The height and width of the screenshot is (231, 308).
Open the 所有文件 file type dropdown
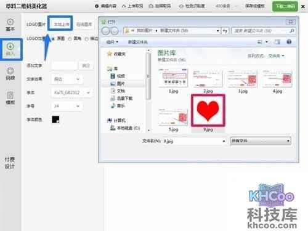[x=261, y=141]
